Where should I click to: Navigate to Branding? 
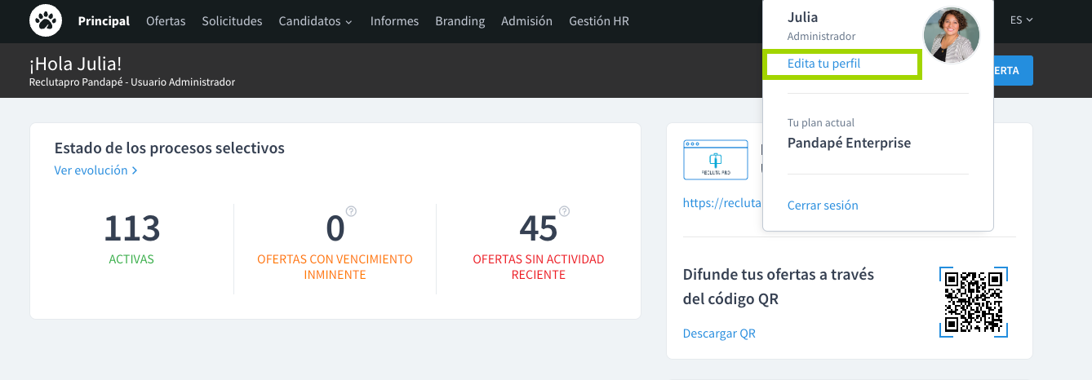[x=459, y=21]
